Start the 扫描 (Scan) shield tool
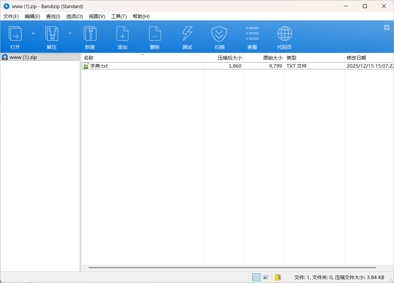The image size is (394, 283). [219, 34]
